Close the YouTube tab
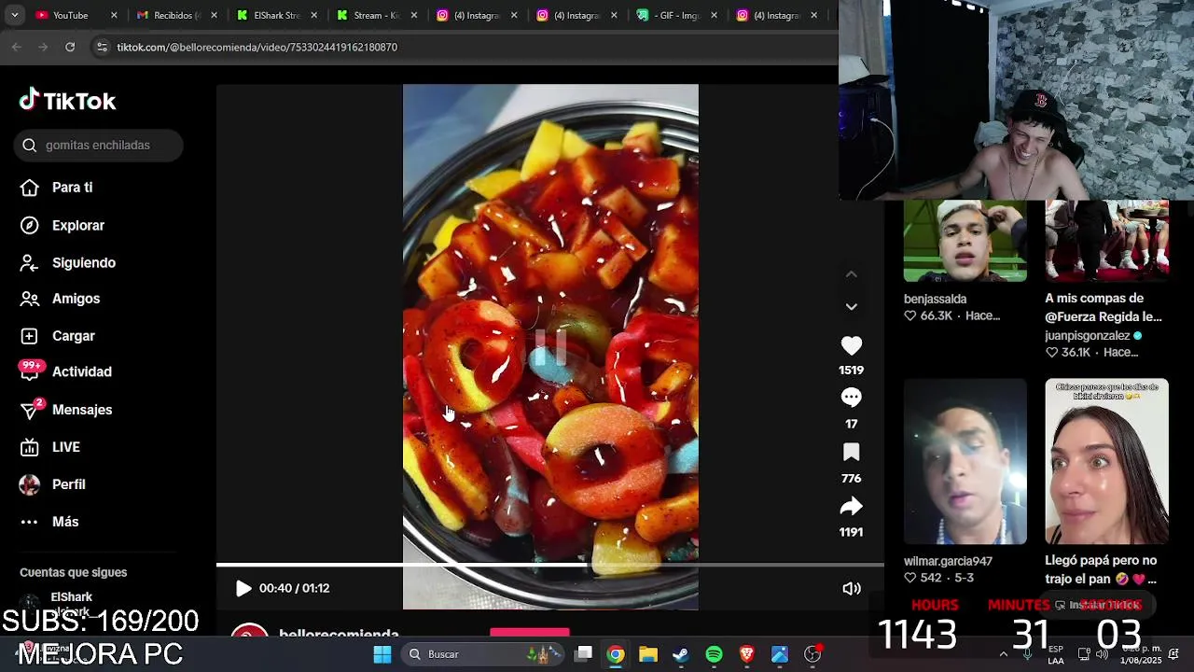The image size is (1194, 672). pos(114,15)
